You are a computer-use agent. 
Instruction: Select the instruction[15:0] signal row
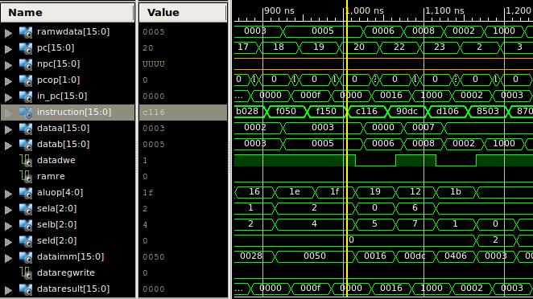[68, 113]
